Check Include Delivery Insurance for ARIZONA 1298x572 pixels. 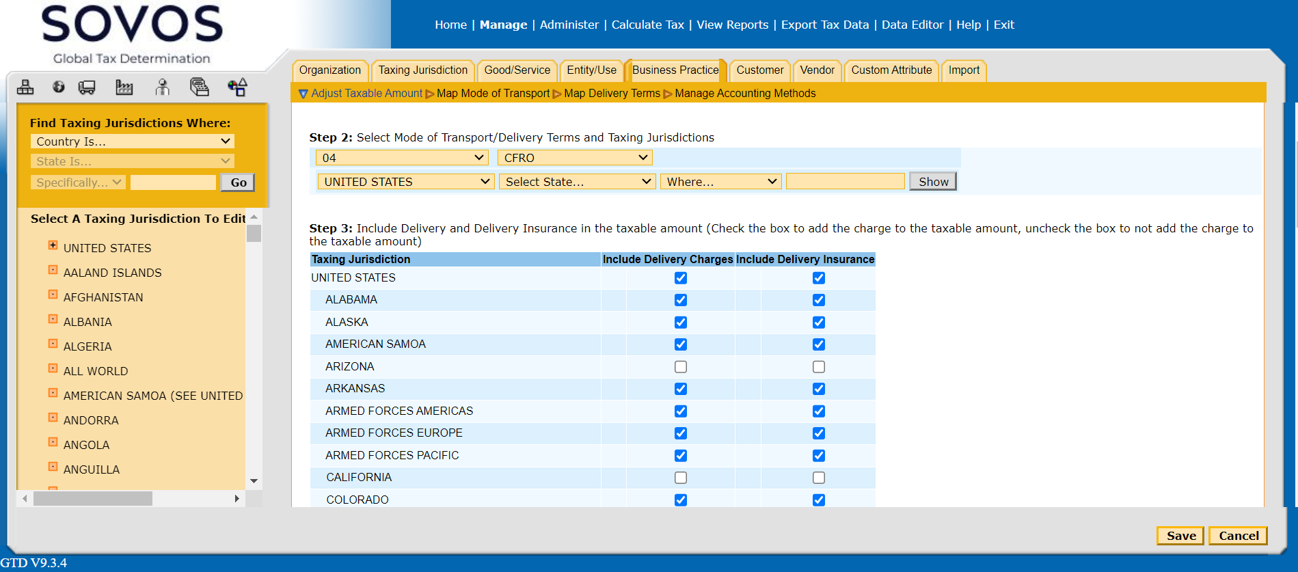818,367
